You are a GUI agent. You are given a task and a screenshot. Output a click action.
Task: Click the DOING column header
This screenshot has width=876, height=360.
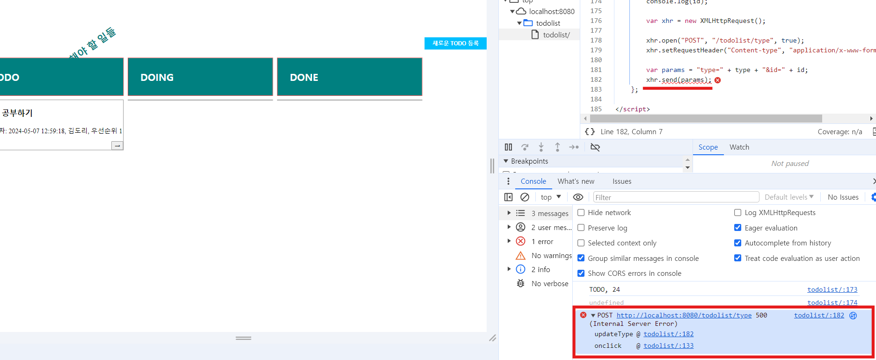tap(200, 77)
